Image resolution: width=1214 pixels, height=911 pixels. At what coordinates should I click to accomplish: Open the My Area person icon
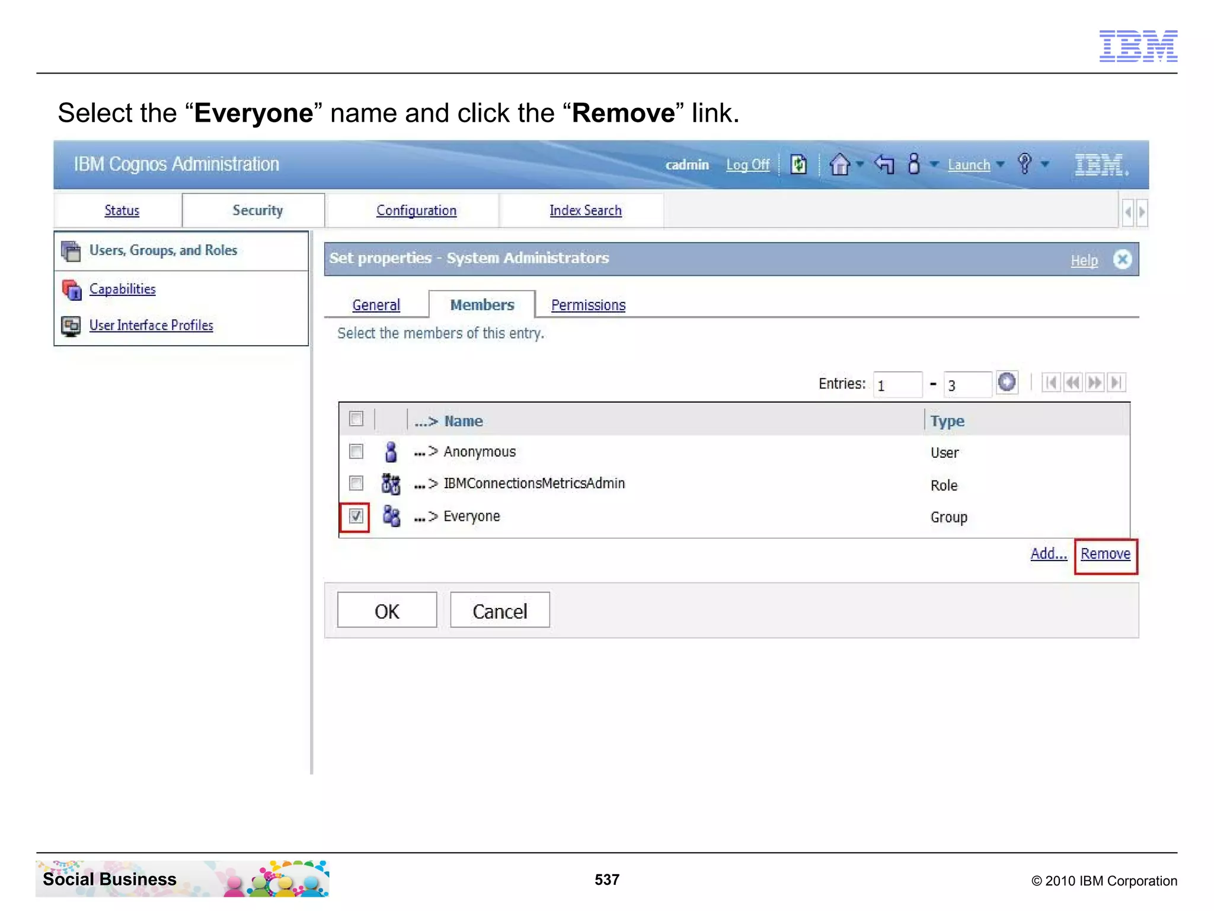click(913, 164)
